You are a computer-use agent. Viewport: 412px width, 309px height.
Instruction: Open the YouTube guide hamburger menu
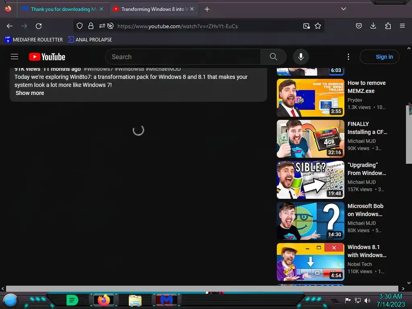[14, 56]
